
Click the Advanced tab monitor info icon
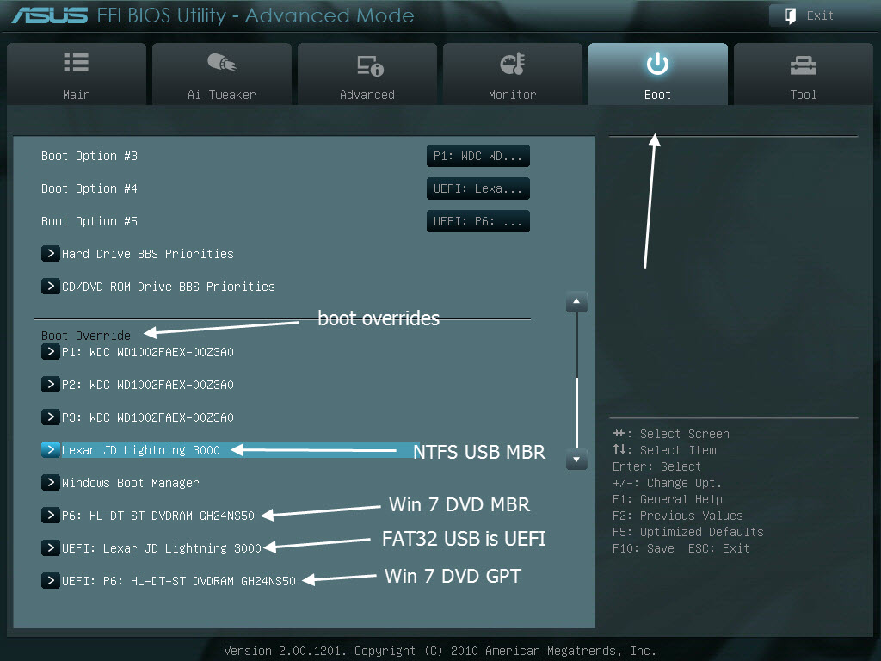(x=370, y=65)
